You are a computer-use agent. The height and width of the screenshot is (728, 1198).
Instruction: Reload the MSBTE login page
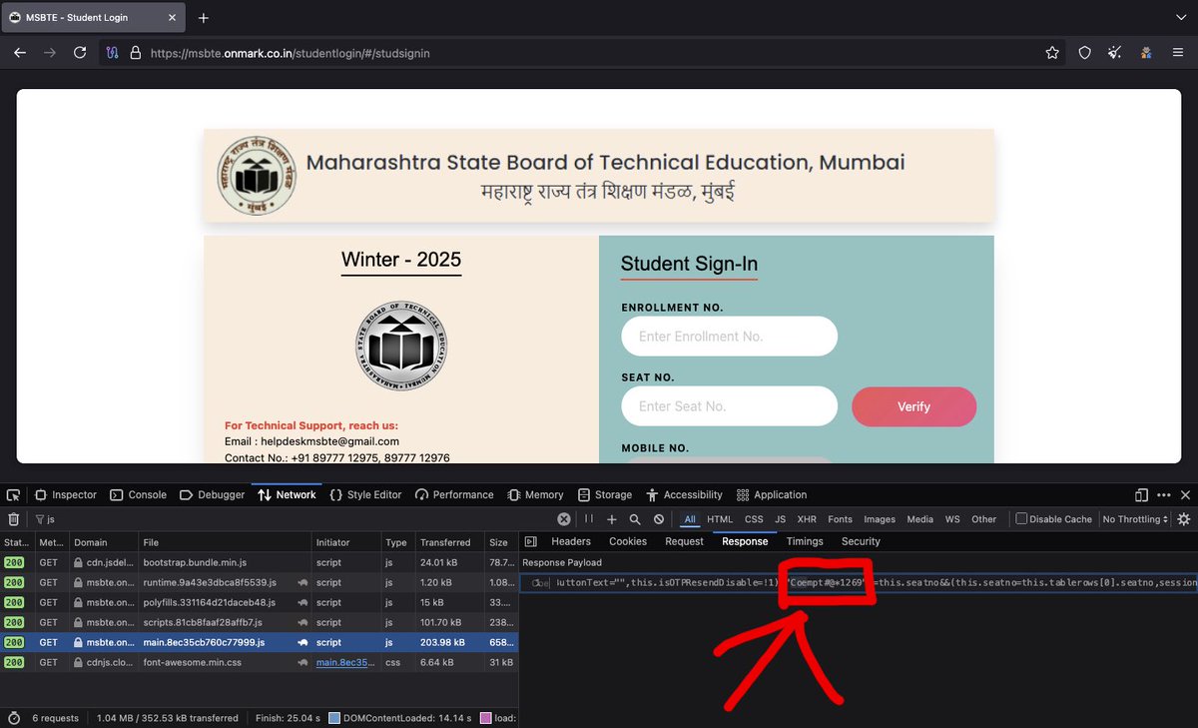(79, 53)
